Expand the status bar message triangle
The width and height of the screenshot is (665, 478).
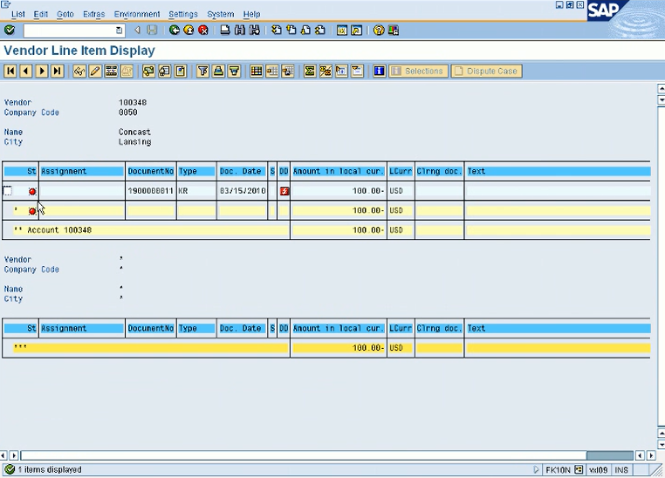[x=536, y=469]
